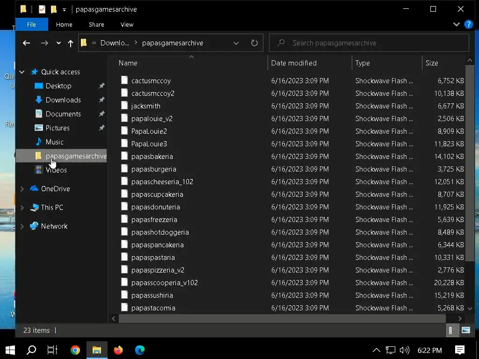Select This PC in the navigation pane
The image size is (479, 359).
coord(52,207)
